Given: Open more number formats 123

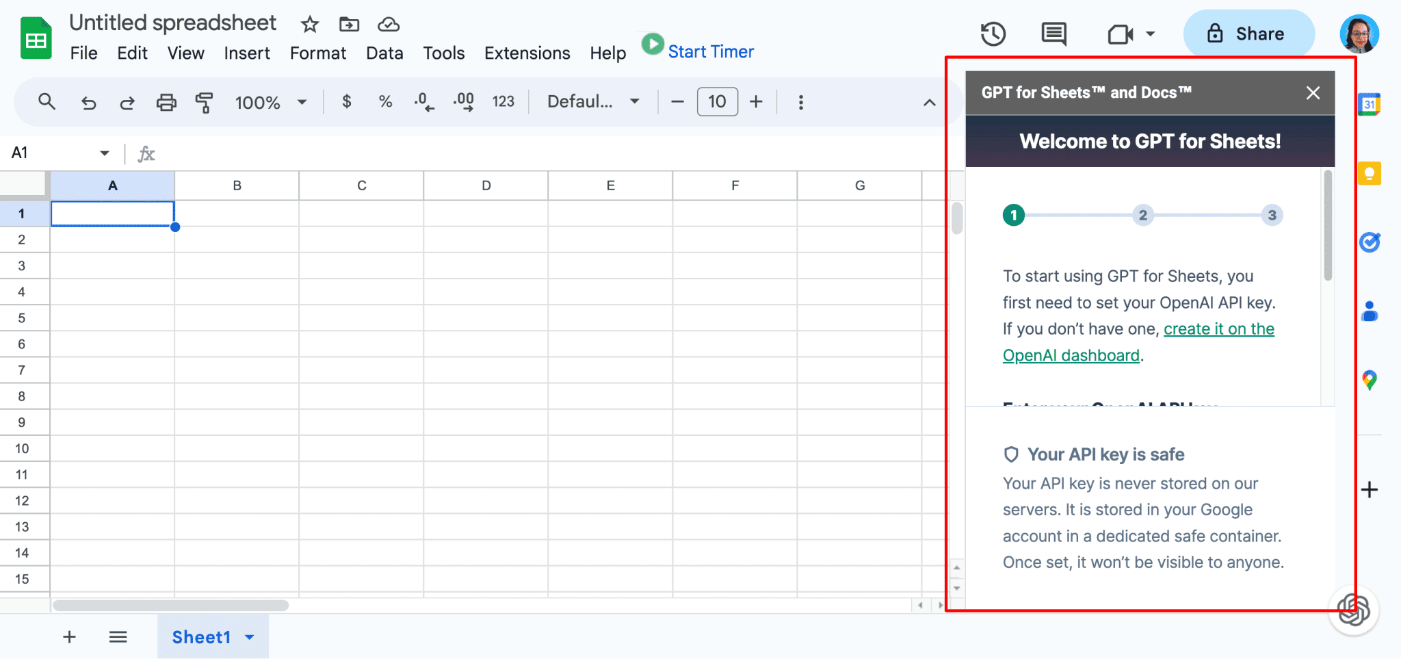Looking at the screenshot, I should click(x=503, y=102).
